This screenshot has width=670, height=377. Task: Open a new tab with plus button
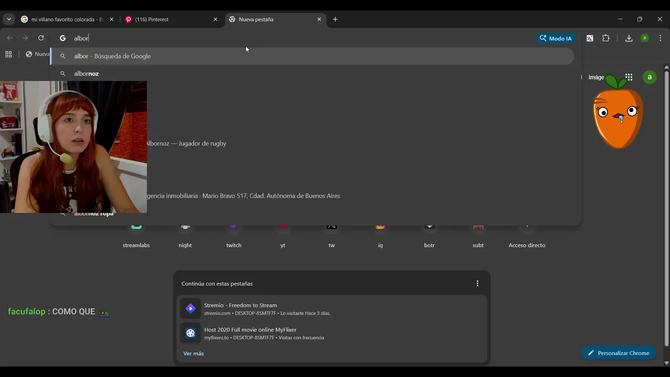335,19
